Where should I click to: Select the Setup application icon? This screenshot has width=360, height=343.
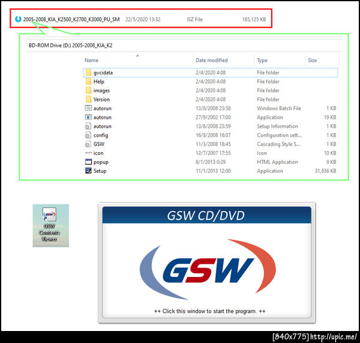coord(88,171)
